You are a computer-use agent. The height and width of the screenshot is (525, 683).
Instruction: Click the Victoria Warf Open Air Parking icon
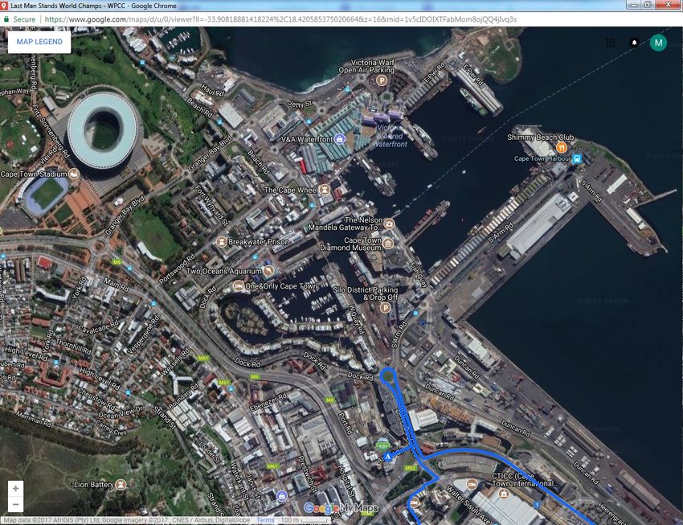pyautogui.click(x=382, y=80)
